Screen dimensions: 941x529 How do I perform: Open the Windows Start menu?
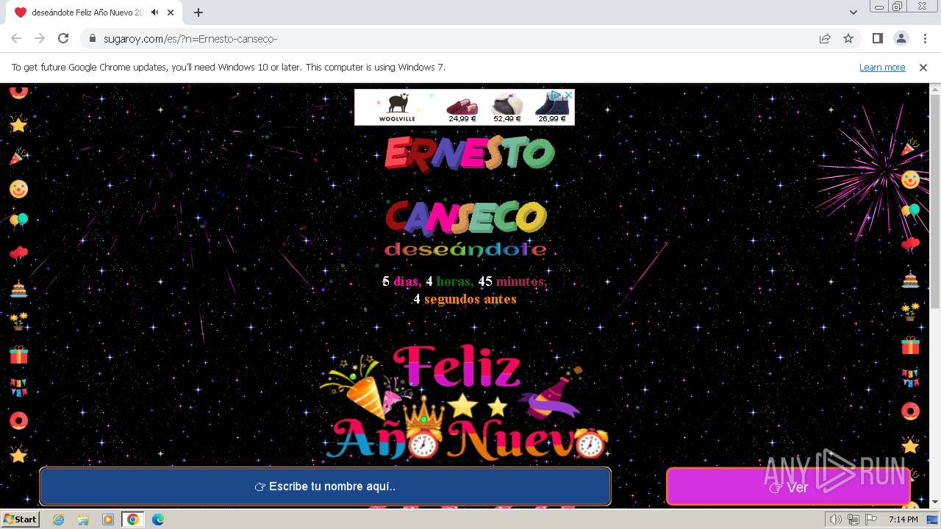(x=20, y=519)
